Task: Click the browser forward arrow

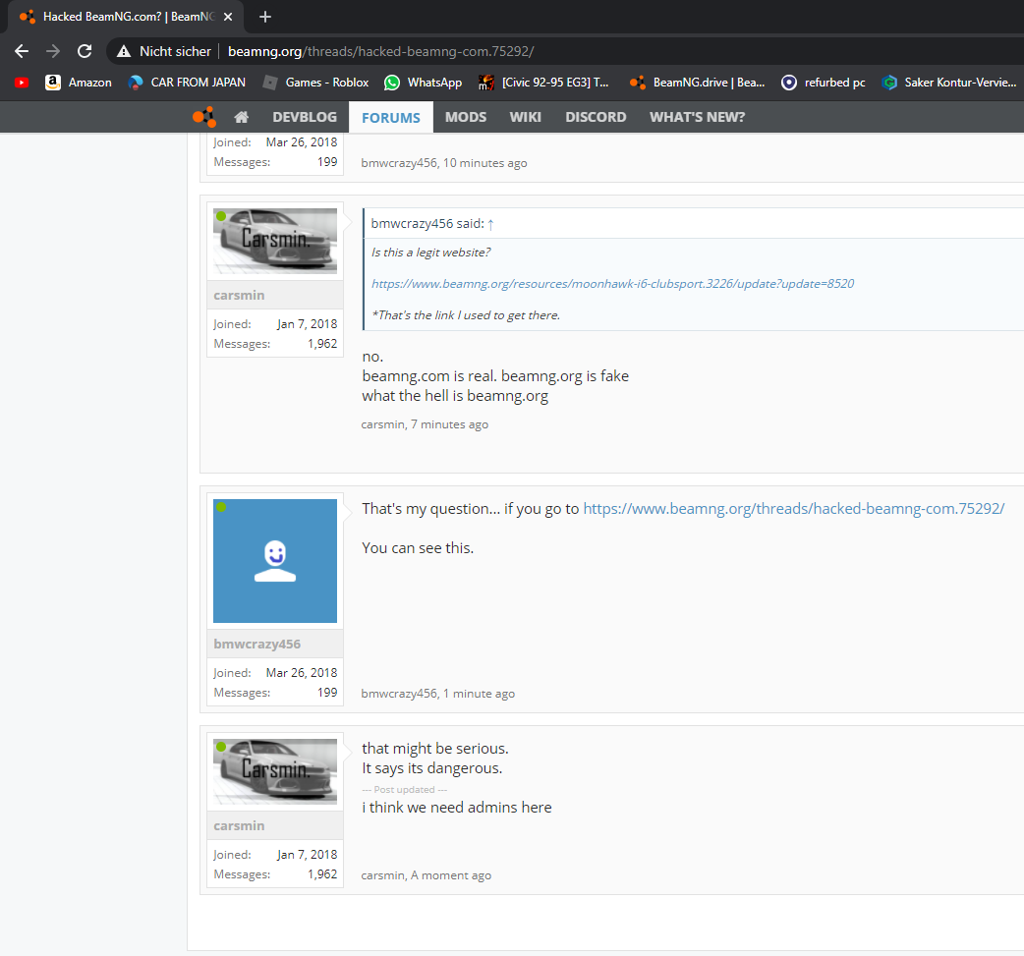Action: (53, 51)
